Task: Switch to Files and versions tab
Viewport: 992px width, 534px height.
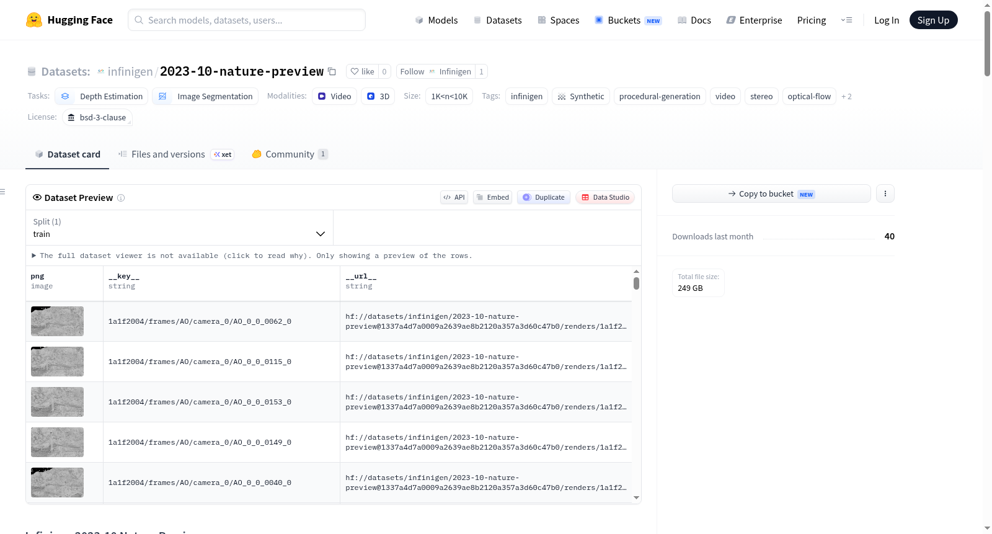Action: (176, 154)
